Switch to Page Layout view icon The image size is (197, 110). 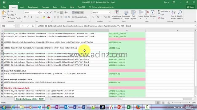point(163,103)
